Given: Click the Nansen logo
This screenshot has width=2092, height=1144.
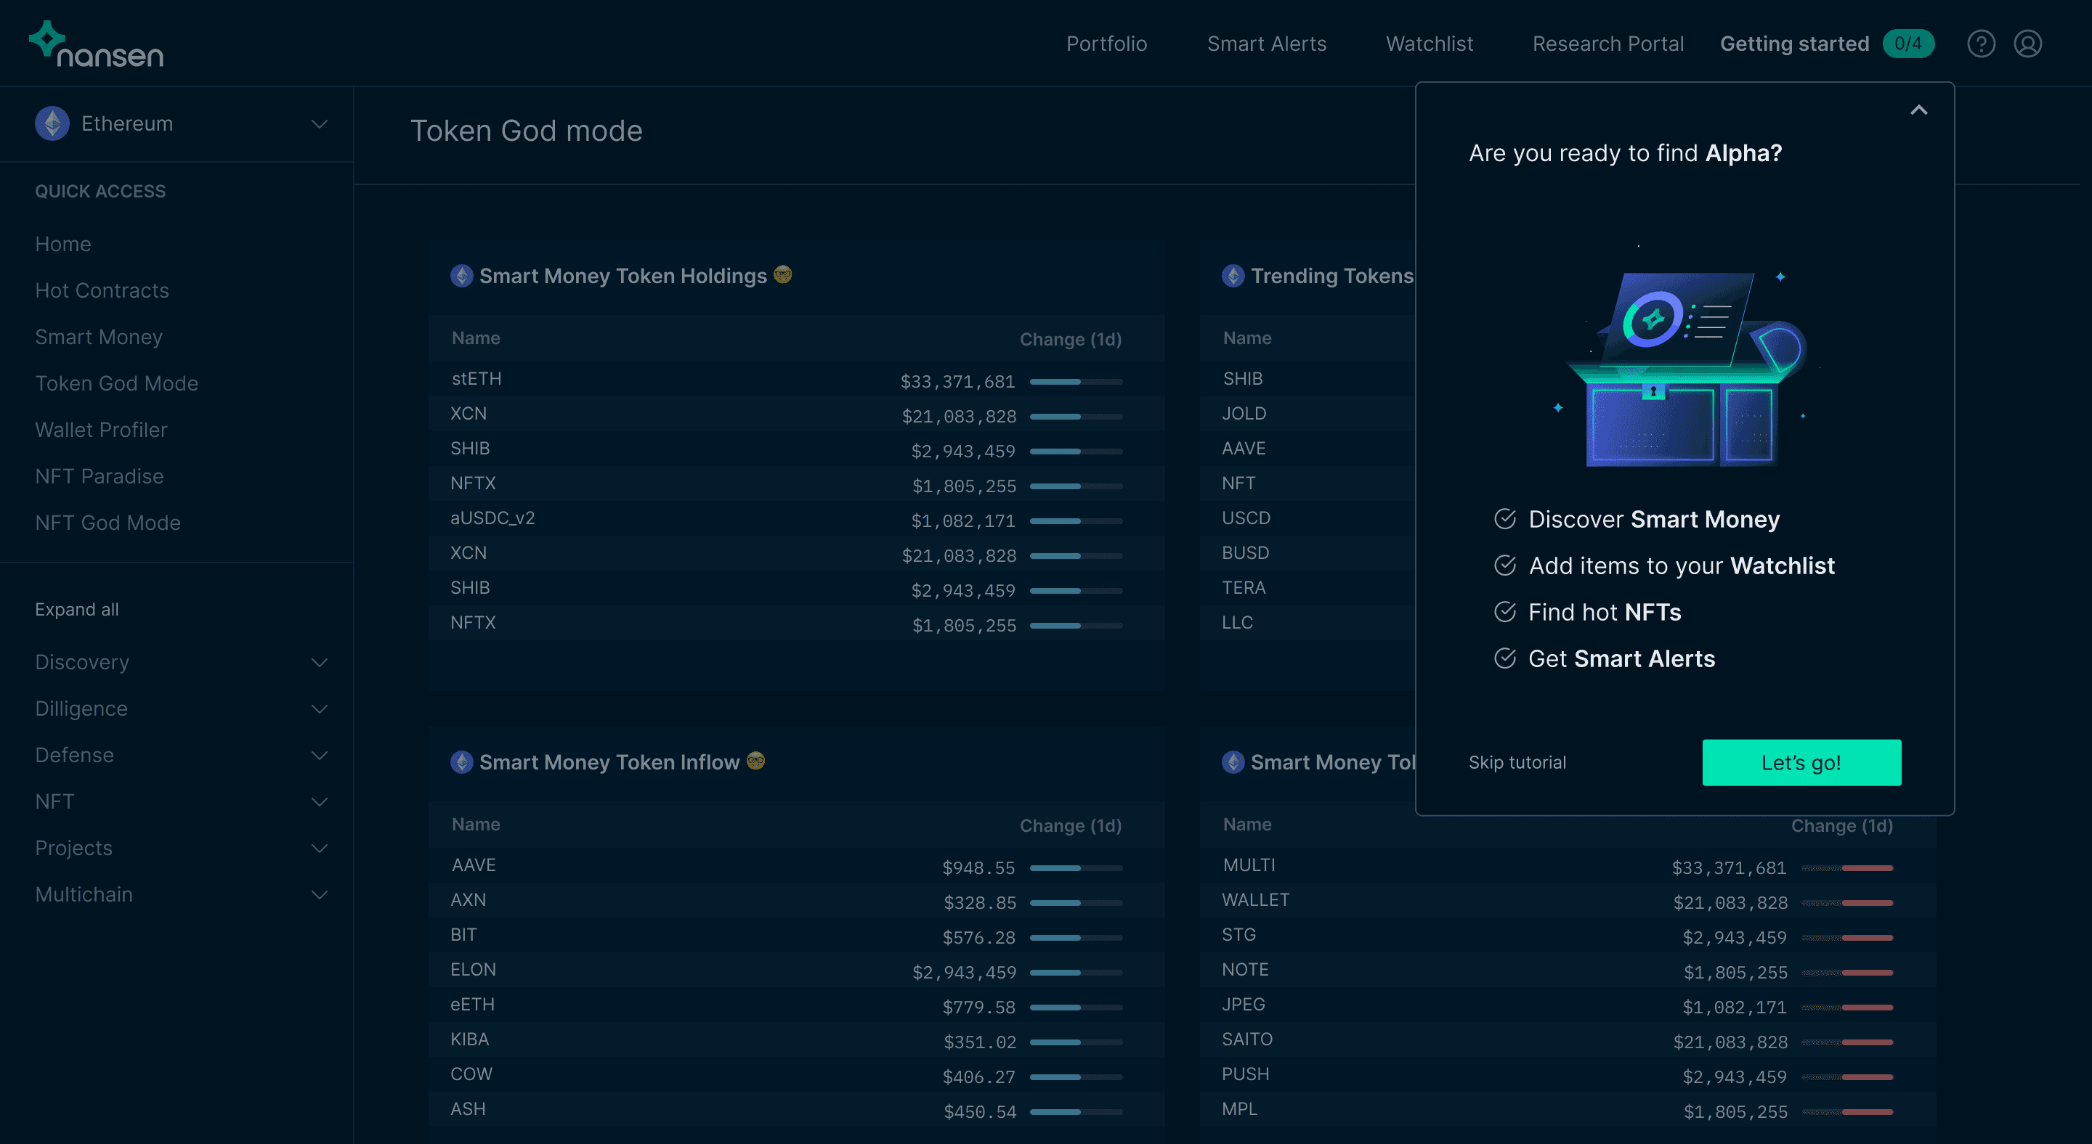Looking at the screenshot, I should pos(96,44).
